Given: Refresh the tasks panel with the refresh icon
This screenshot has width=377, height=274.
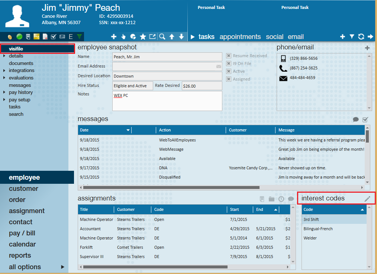Looking at the screenshot, I should point(361,37).
